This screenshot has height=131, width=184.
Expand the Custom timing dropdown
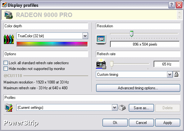click(x=170, y=74)
